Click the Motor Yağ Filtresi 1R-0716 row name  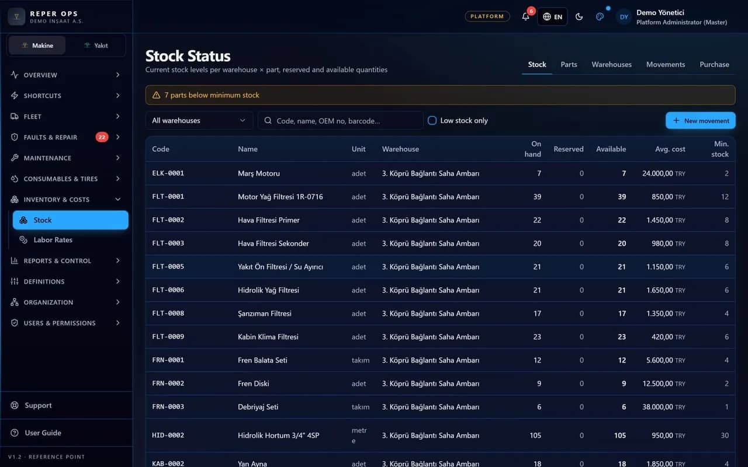point(280,197)
